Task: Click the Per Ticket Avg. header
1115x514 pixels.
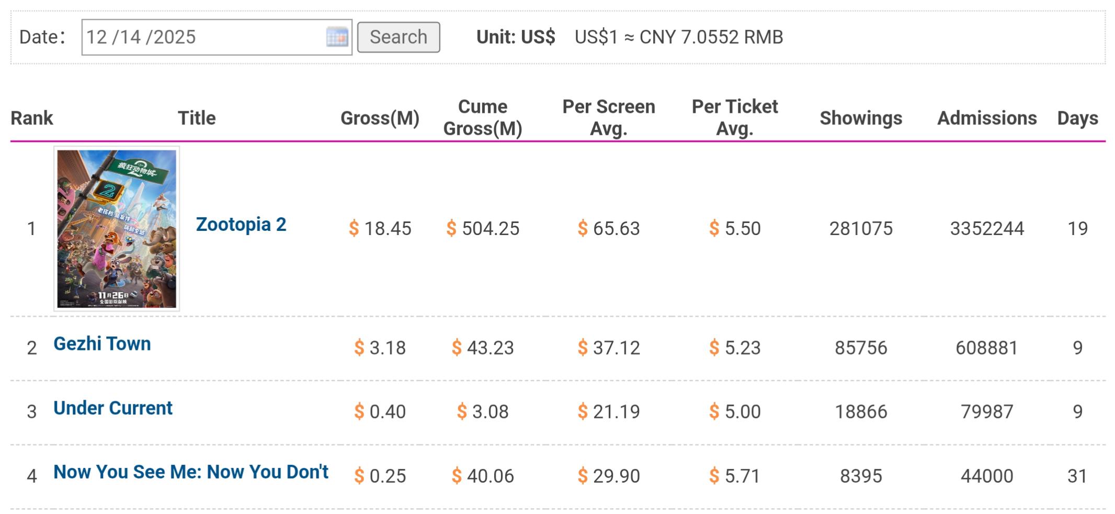Action: (735, 118)
